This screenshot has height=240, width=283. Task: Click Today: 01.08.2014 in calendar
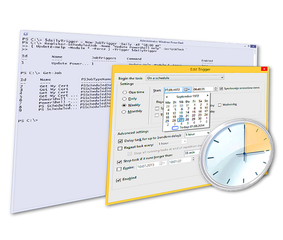click(x=192, y=126)
